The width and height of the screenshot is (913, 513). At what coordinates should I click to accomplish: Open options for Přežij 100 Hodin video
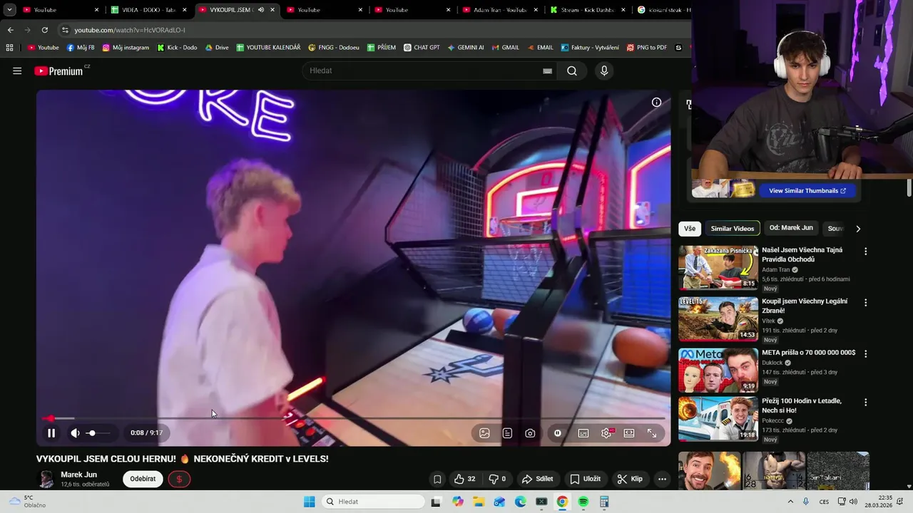click(x=866, y=403)
